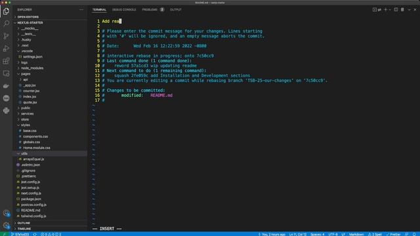
Task: Open Home.module.css file
Action: (37, 147)
